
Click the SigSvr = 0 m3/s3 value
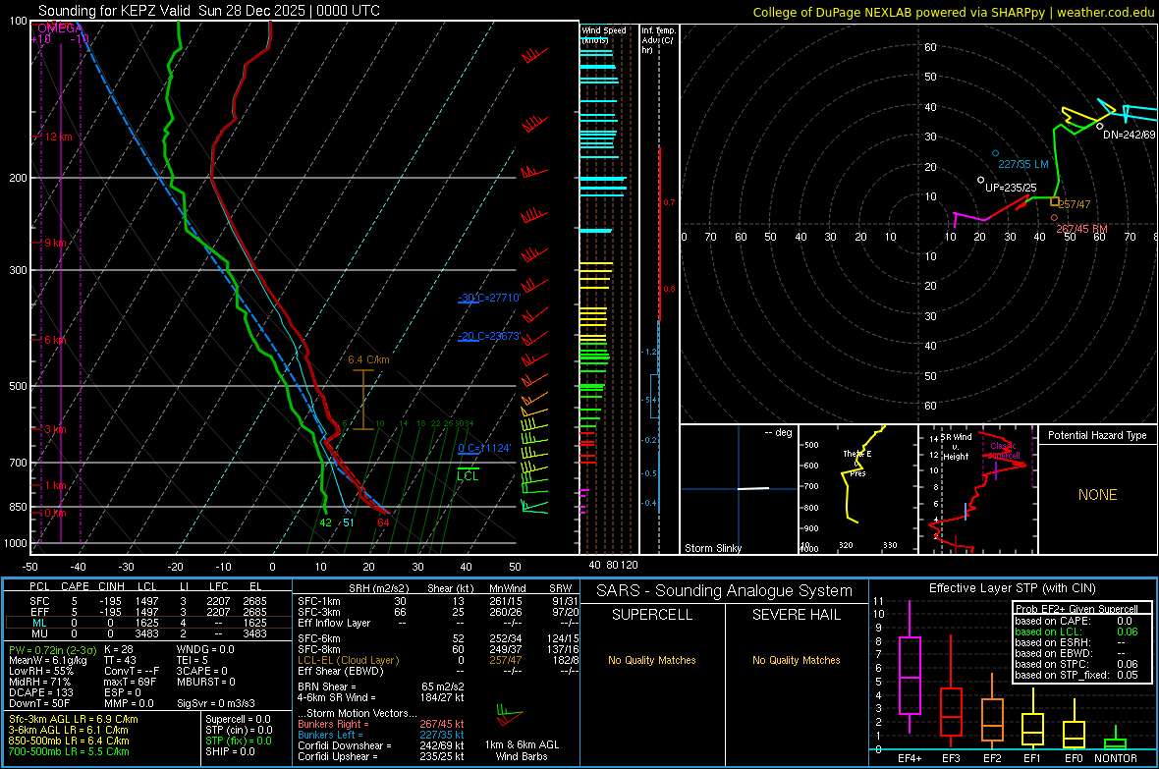point(216,703)
